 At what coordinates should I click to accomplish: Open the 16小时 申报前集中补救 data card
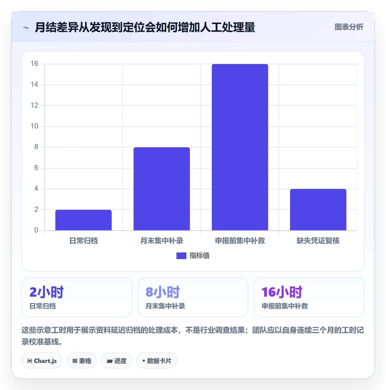[x=309, y=297]
